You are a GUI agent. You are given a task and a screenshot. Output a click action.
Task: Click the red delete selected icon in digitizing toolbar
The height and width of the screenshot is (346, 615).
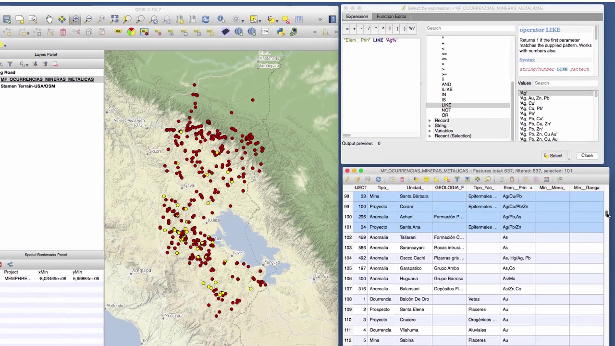[63, 32]
